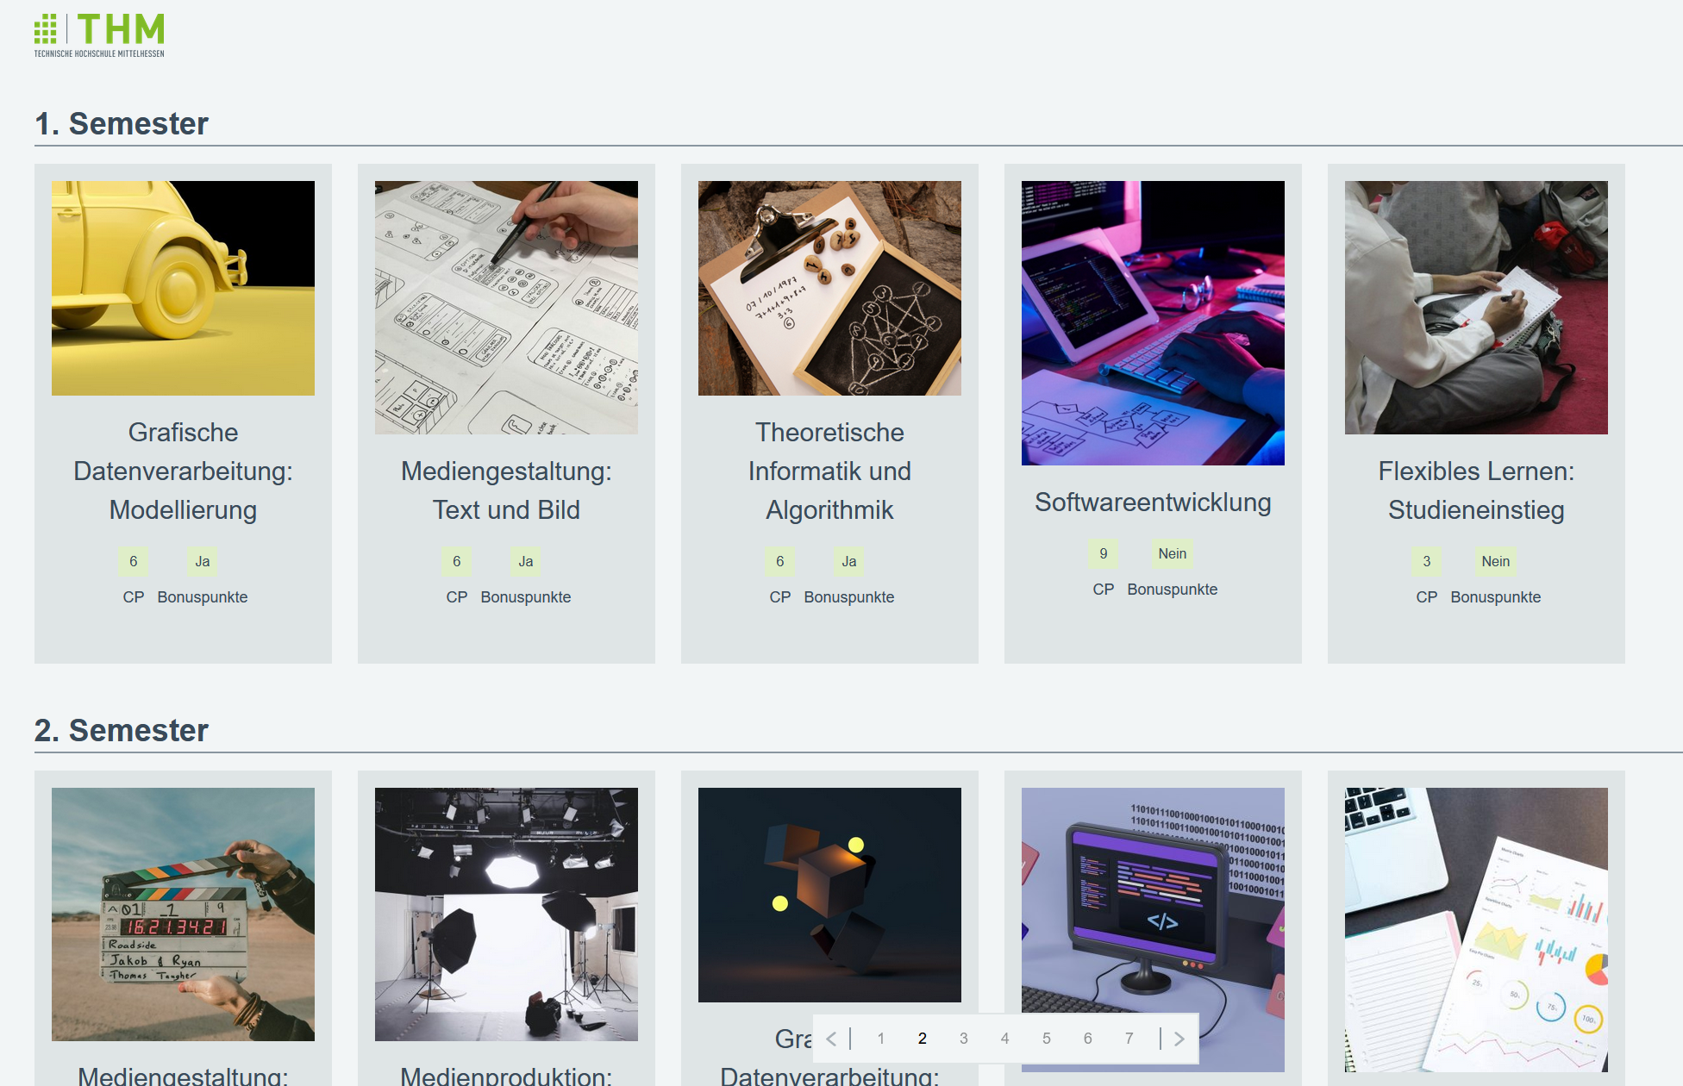Click the Nein Bonuspunkte badge on Flexibles Lernen
The image size is (1683, 1086).
pyautogui.click(x=1496, y=561)
